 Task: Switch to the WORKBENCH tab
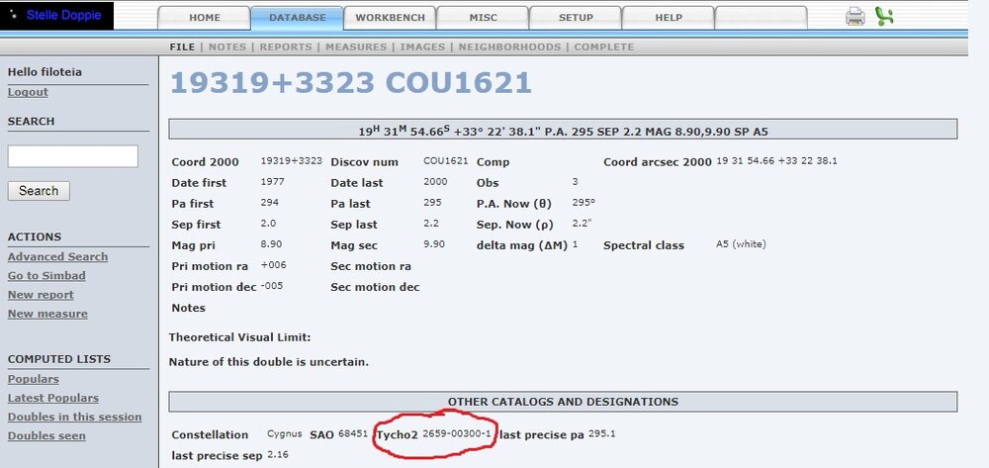pyautogui.click(x=391, y=18)
